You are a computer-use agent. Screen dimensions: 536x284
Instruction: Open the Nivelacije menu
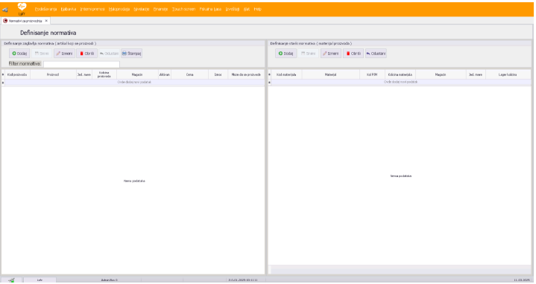coord(142,9)
